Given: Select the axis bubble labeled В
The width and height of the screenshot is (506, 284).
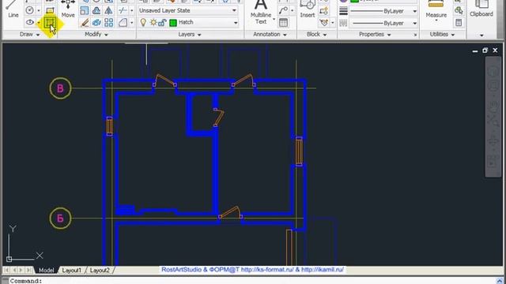Looking at the screenshot, I should coord(60,88).
